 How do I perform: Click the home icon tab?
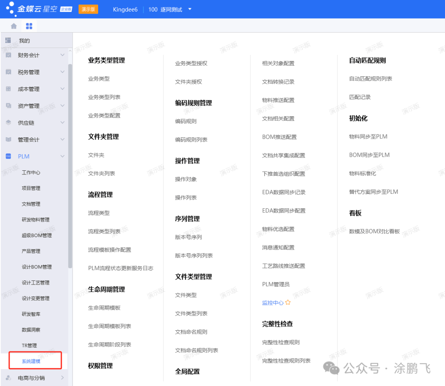coord(14,26)
